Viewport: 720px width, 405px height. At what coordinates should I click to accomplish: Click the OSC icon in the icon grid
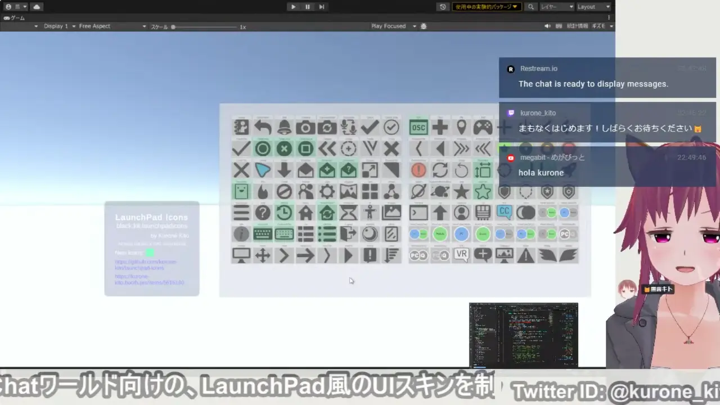tap(418, 127)
